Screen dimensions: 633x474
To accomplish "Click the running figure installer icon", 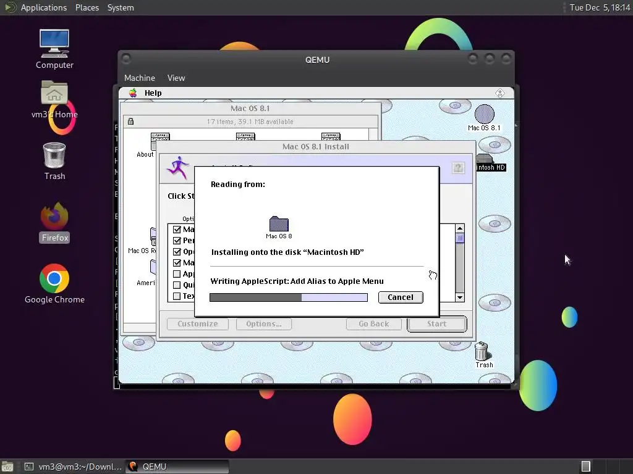I will [177, 168].
